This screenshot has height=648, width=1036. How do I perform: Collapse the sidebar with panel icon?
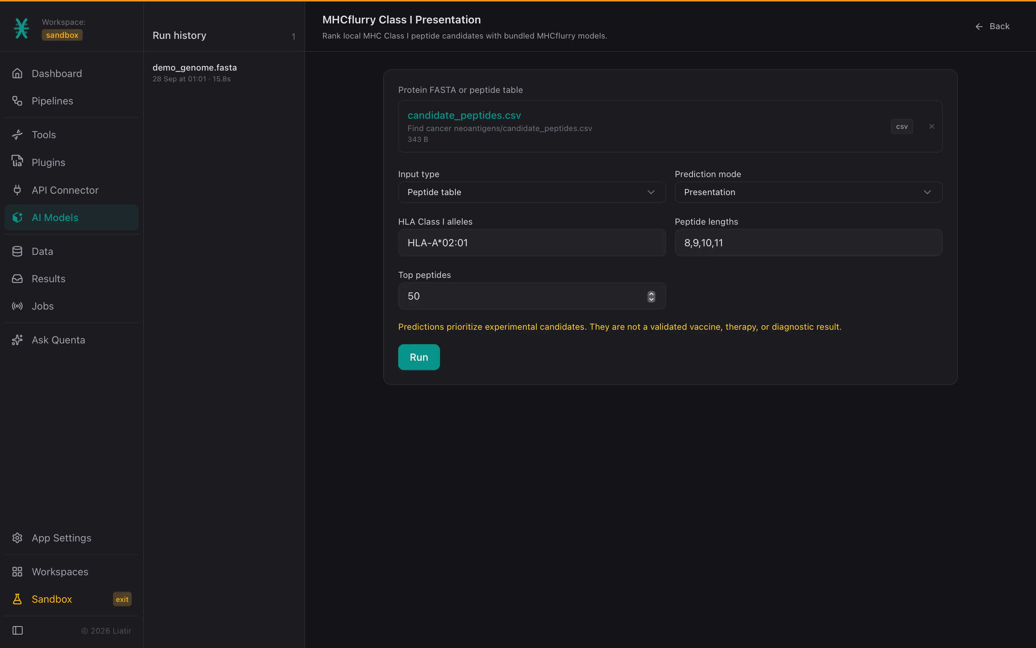click(18, 630)
